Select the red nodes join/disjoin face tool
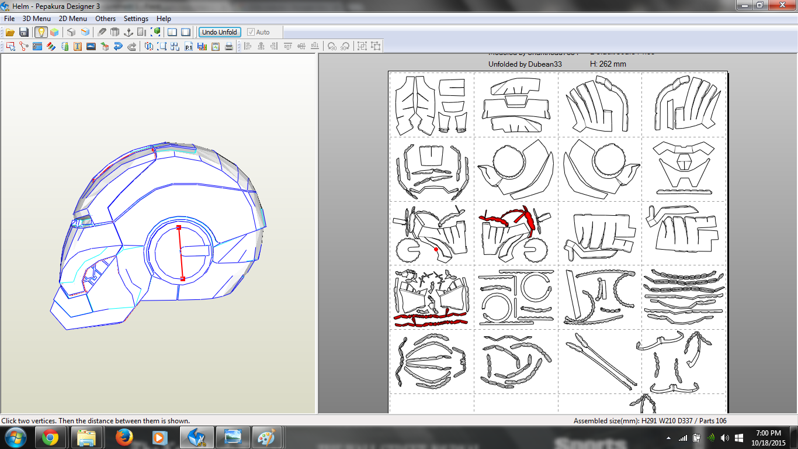This screenshot has height=449, width=798. click(x=24, y=46)
